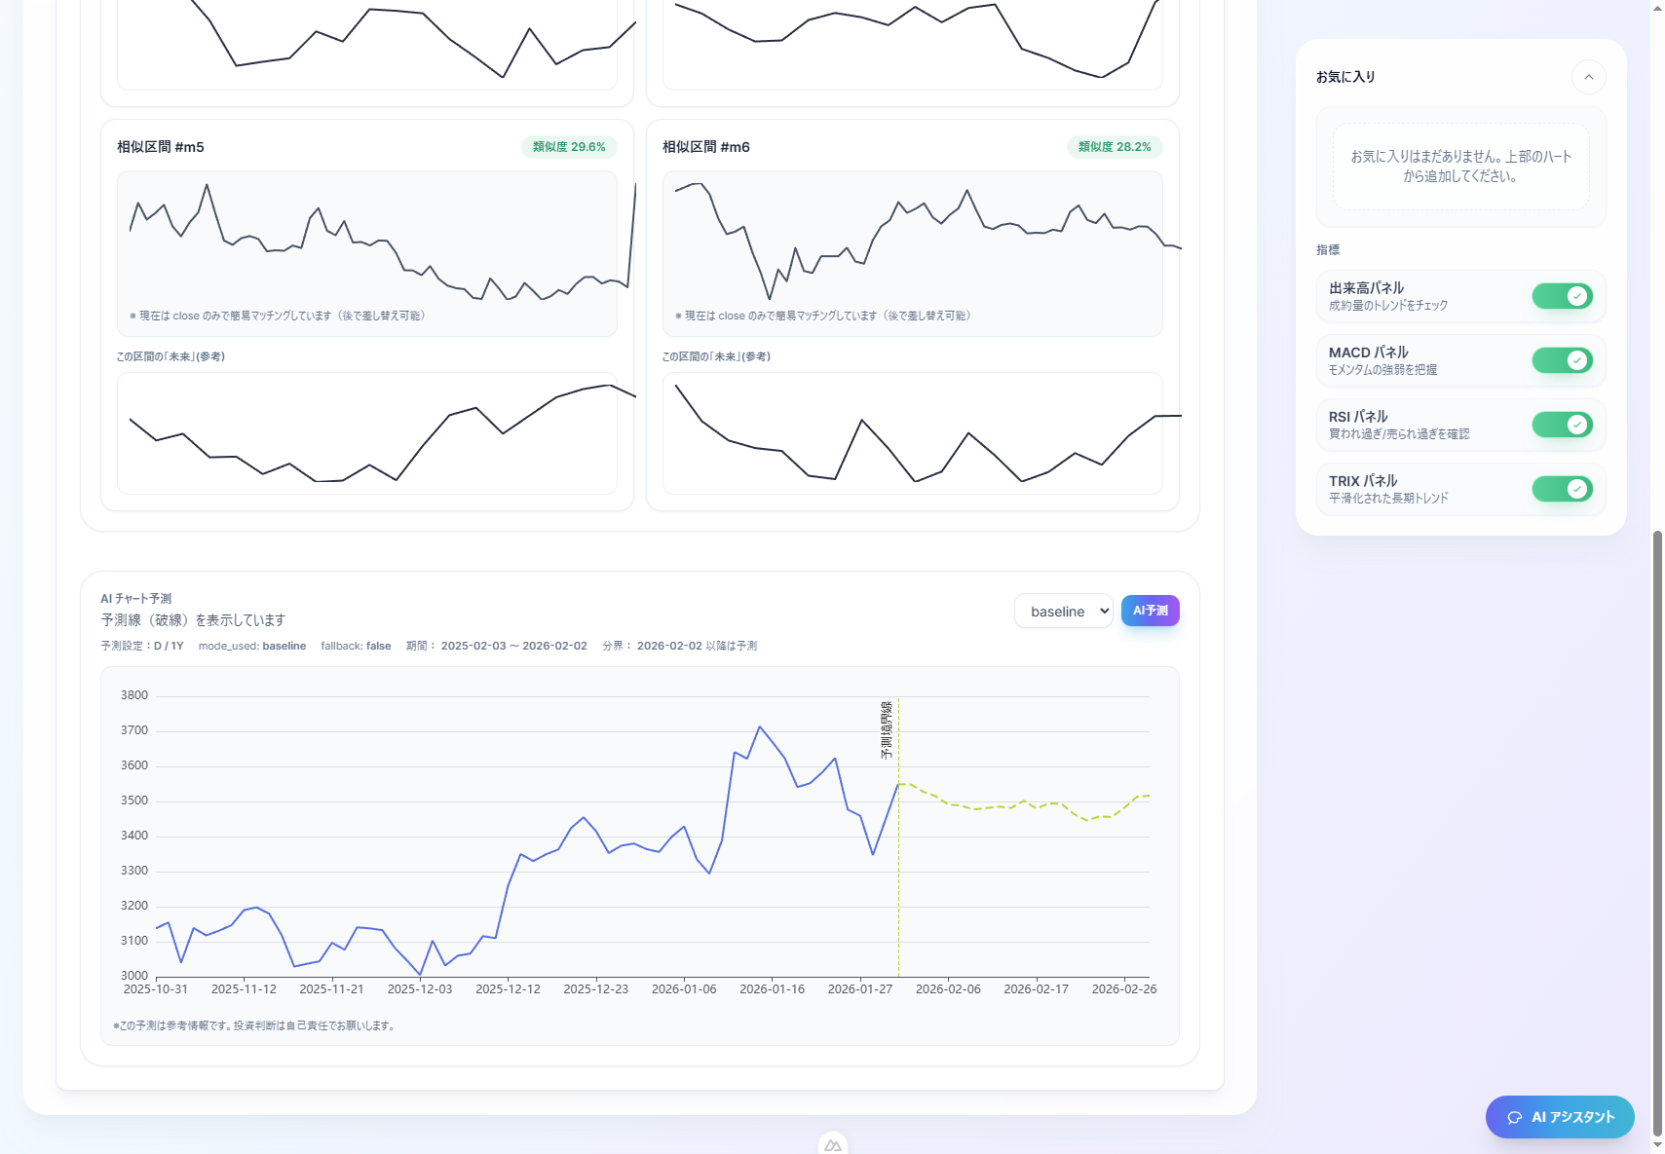This screenshot has width=1665, height=1154.
Task: Select the 相似区間 #m5 price chart
Action: pos(367,243)
